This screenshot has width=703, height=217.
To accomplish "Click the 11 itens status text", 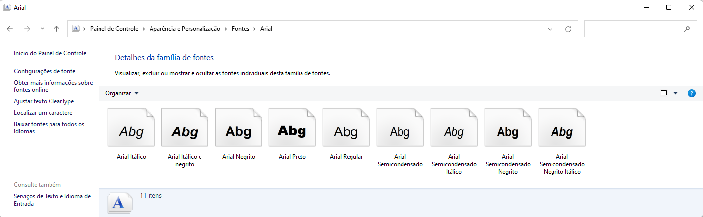I will click(151, 196).
